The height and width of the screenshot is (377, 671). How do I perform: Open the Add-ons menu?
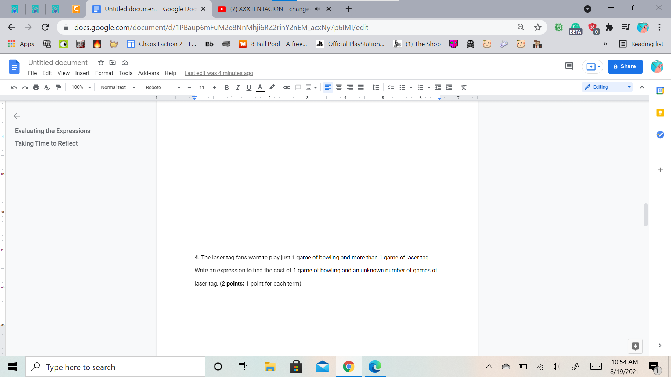(149, 73)
